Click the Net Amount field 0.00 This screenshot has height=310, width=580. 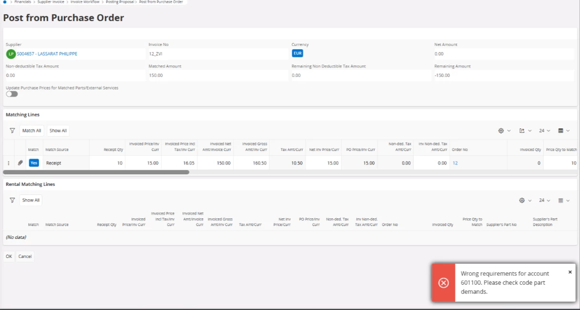coord(504,54)
